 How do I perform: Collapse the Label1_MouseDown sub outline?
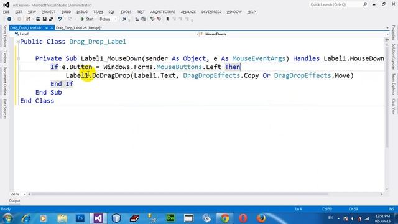click(x=18, y=58)
